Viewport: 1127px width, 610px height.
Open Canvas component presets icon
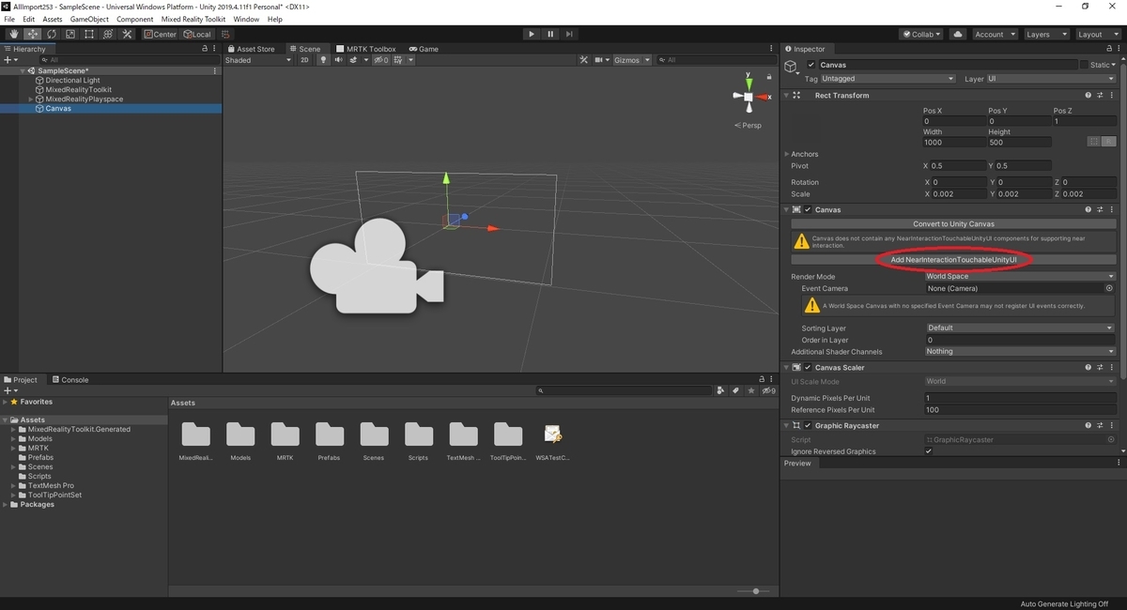tap(1101, 209)
